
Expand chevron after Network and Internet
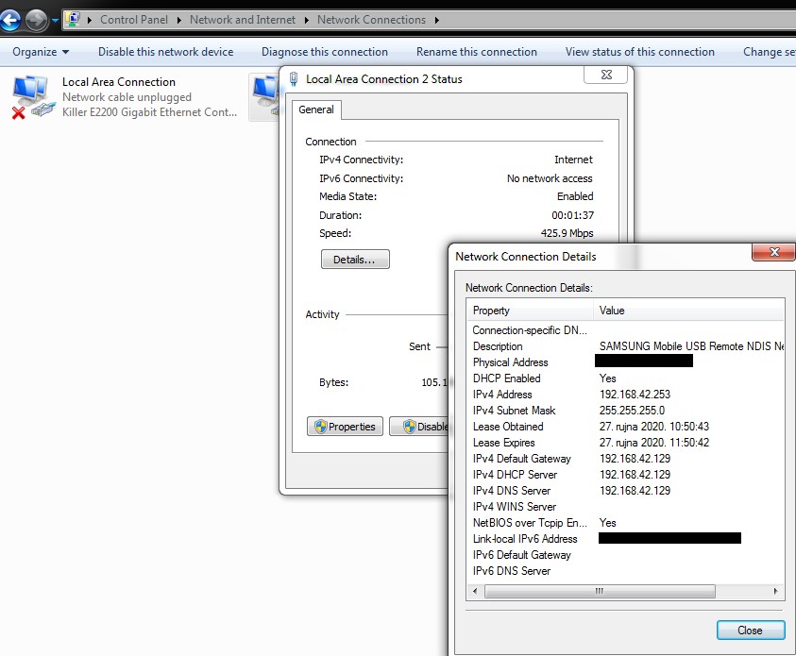(307, 21)
